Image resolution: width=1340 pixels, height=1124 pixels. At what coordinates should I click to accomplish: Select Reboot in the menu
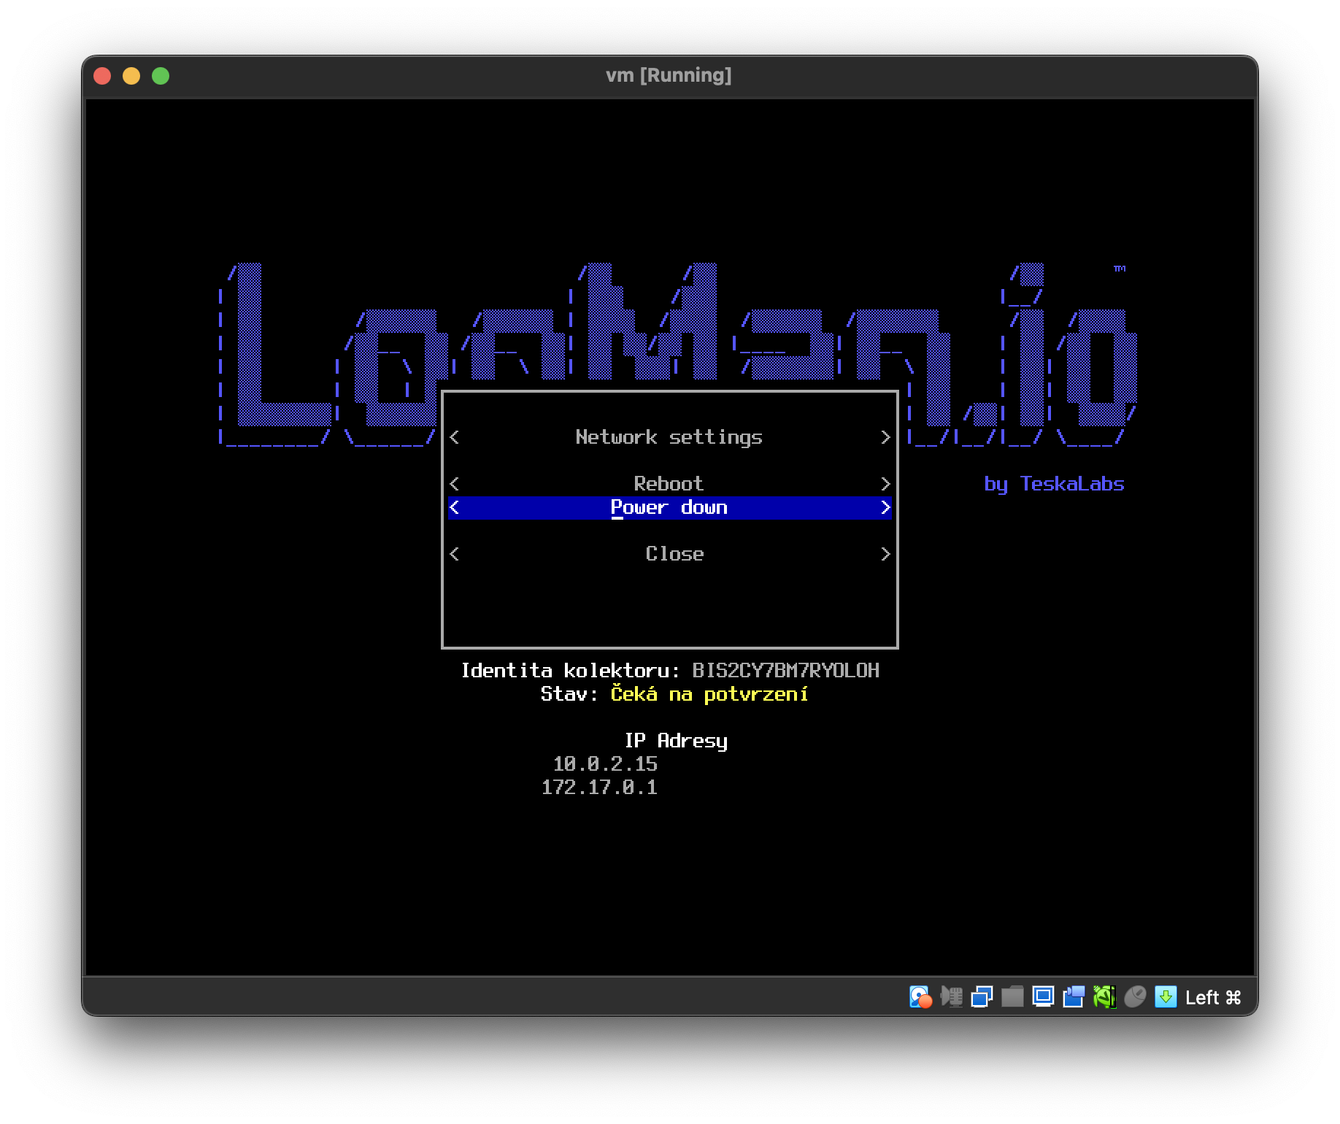point(669,484)
